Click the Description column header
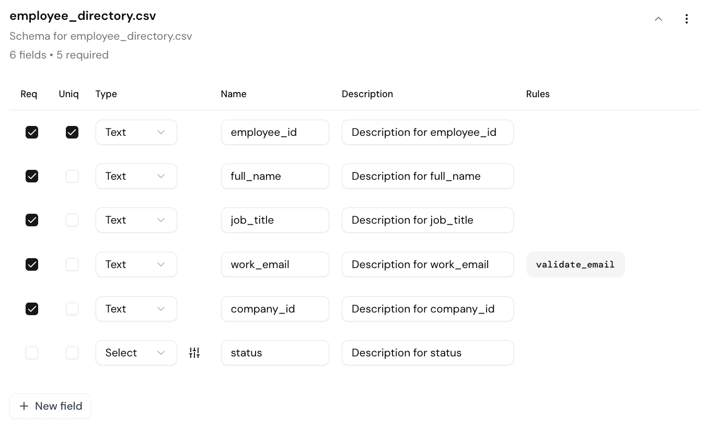Screen dimensions: 705x428 (367, 94)
